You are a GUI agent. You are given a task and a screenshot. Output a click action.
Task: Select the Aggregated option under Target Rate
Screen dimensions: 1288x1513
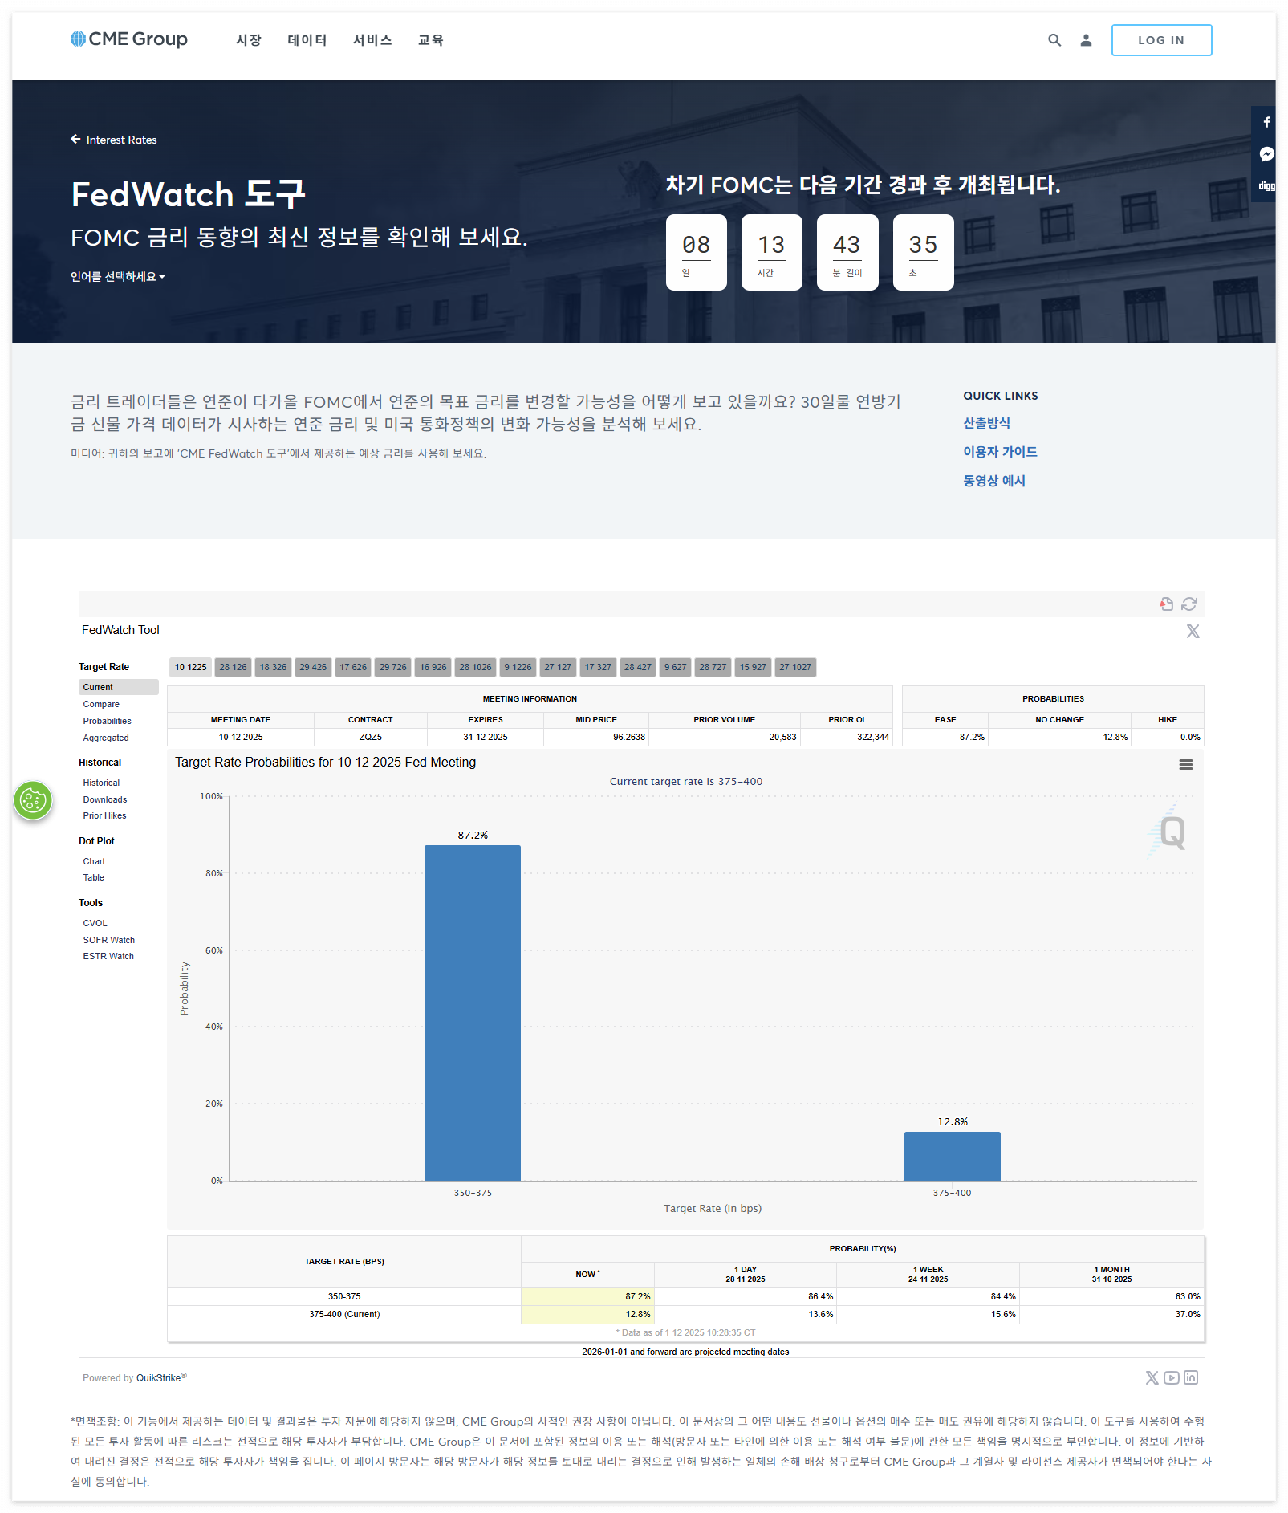(105, 738)
